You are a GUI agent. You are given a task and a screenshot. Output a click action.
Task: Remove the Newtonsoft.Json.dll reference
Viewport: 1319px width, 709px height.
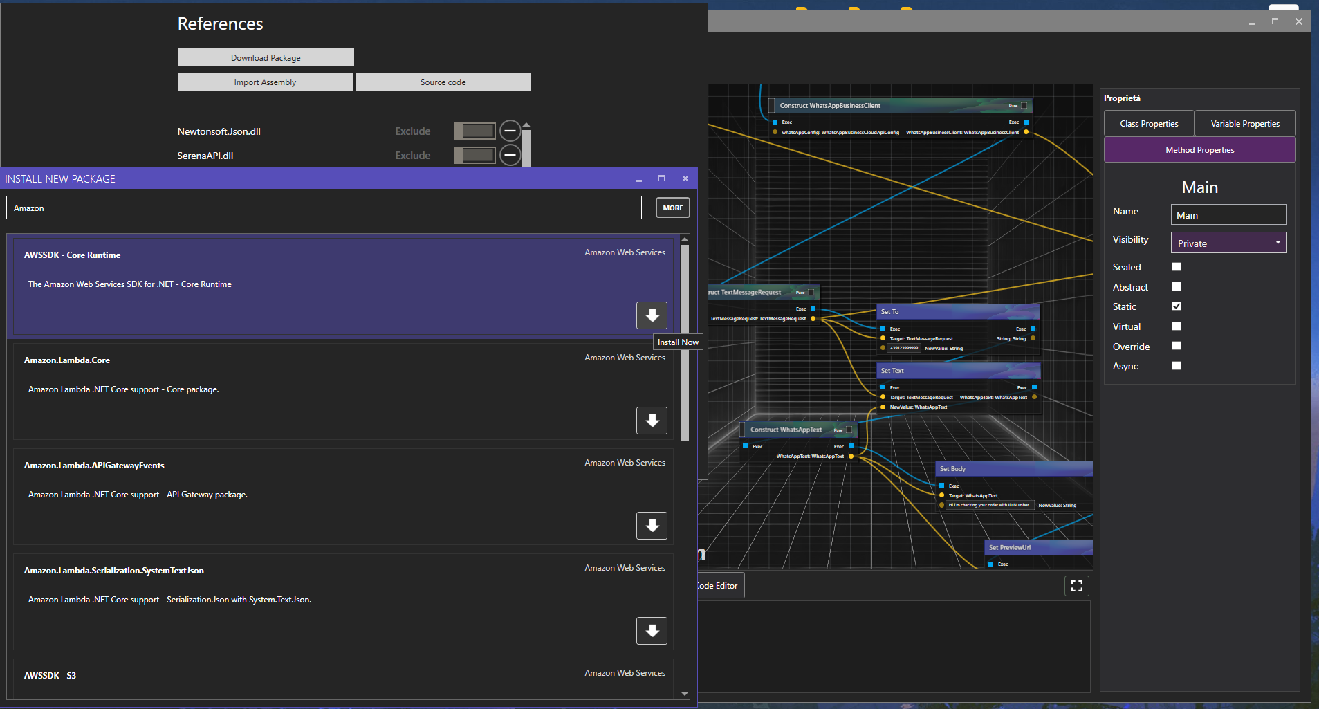click(x=510, y=131)
